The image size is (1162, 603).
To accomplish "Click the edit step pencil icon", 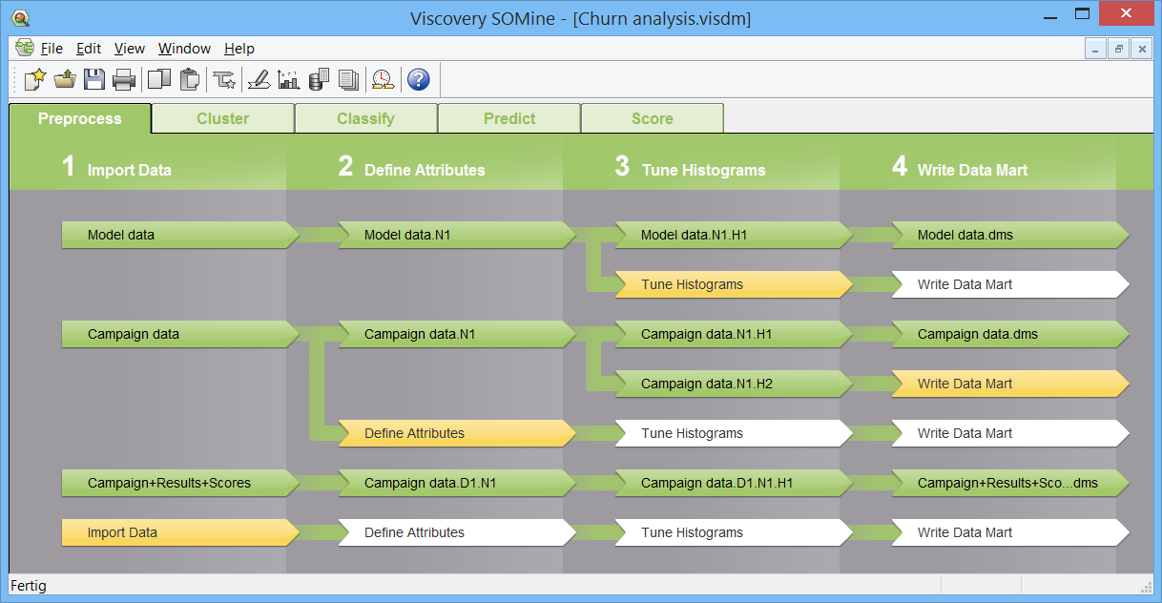I will [259, 80].
